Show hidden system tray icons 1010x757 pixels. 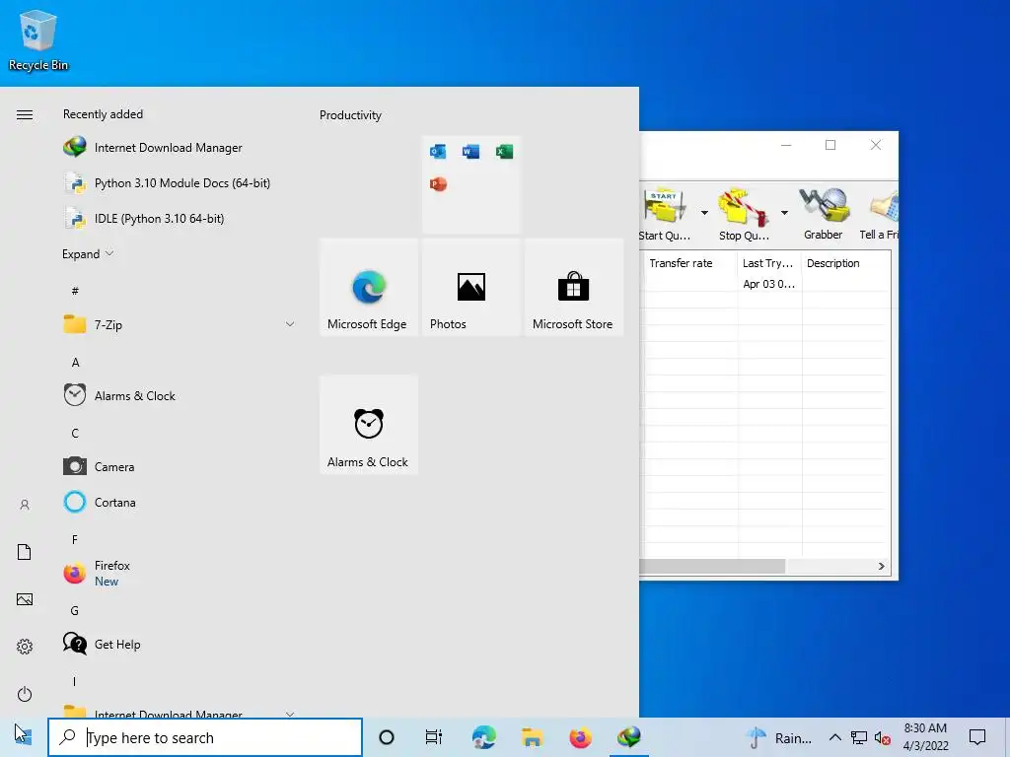834,737
